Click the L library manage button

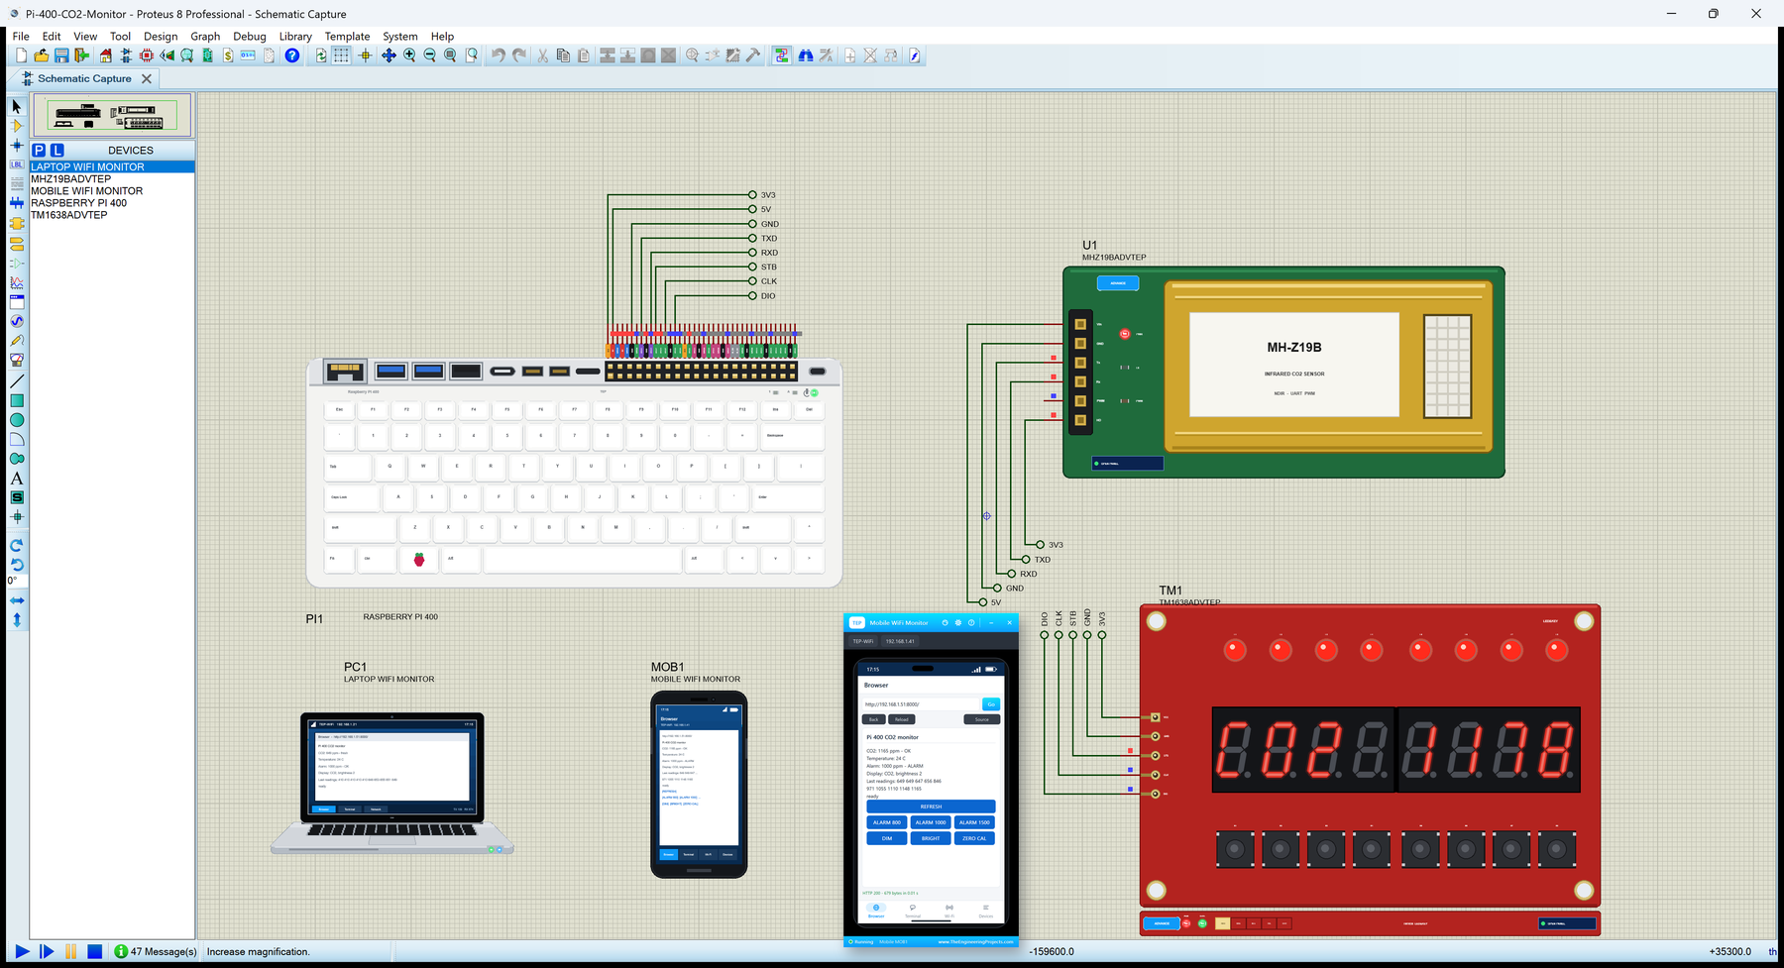(57, 151)
